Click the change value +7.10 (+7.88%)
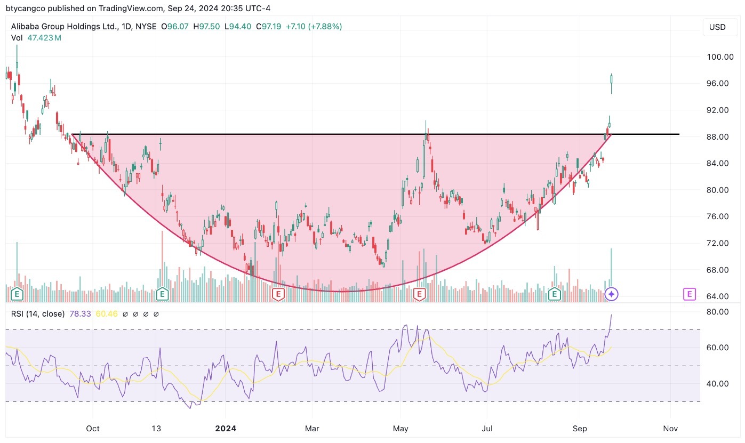This screenshot has width=745, height=443. (x=314, y=26)
